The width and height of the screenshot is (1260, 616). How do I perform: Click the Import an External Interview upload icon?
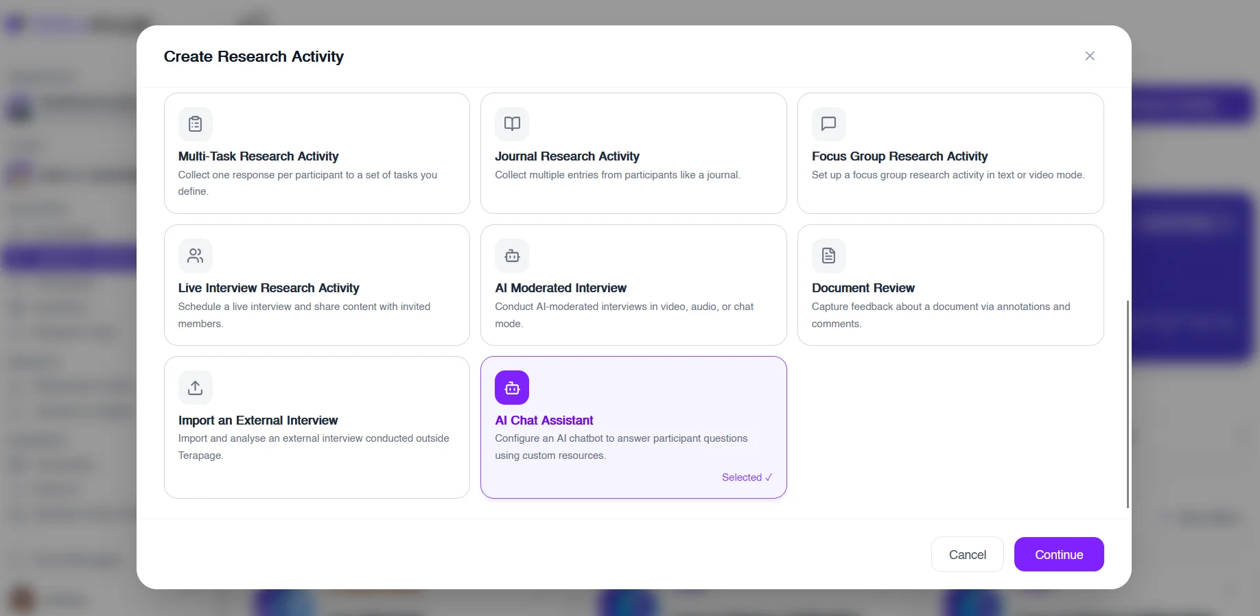pos(196,388)
